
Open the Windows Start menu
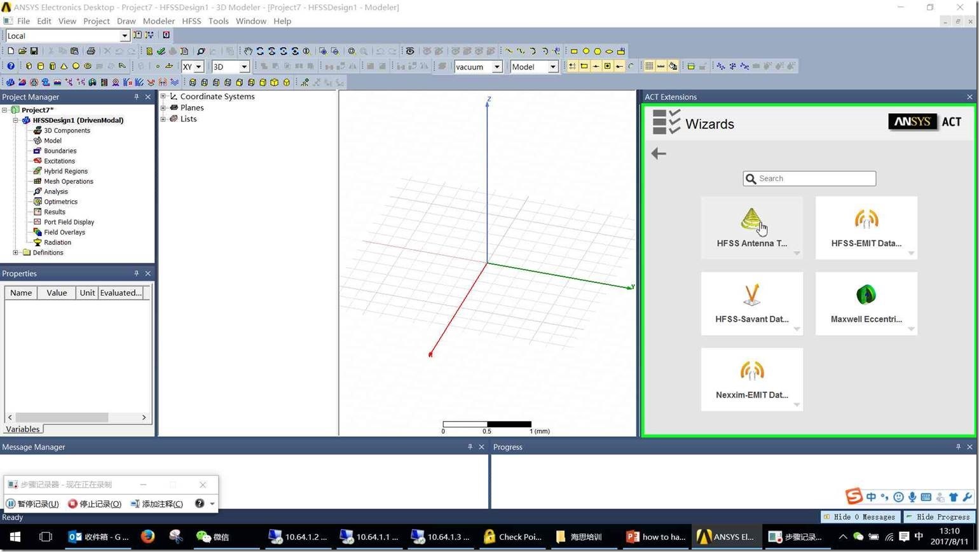click(x=15, y=537)
